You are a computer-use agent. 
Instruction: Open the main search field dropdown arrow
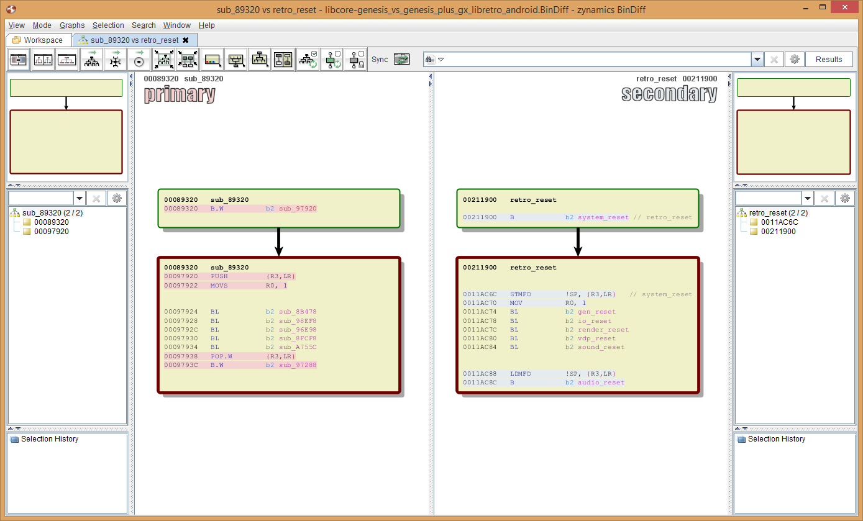pos(757,60)
